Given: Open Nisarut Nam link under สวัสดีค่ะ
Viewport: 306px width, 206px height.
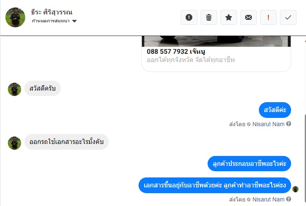Looking at the screenshot, I should 268,124.
